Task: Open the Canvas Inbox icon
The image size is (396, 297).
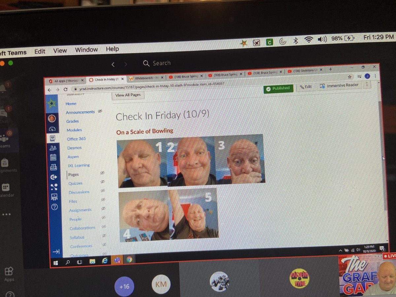Action: (53, 167)
